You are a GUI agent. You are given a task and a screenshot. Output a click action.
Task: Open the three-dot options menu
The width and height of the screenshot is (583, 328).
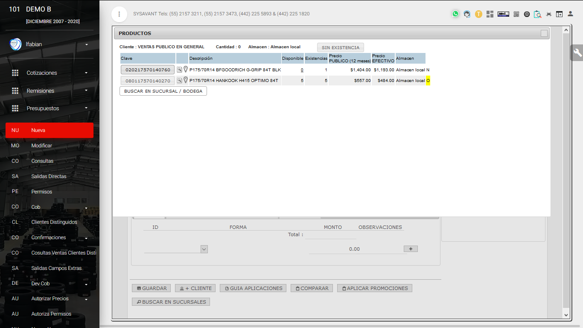point(119,14)
